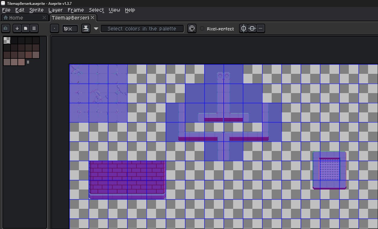Open the Sprite menu
Screen dimensions: 378x229
[36, 10]
